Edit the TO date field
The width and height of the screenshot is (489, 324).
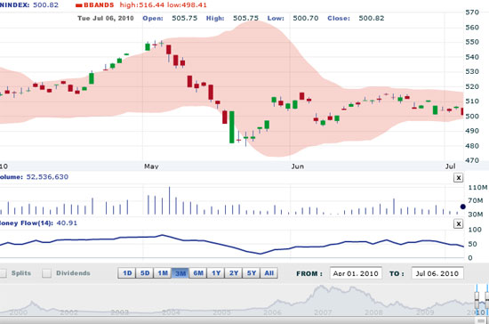click(437, 273)
